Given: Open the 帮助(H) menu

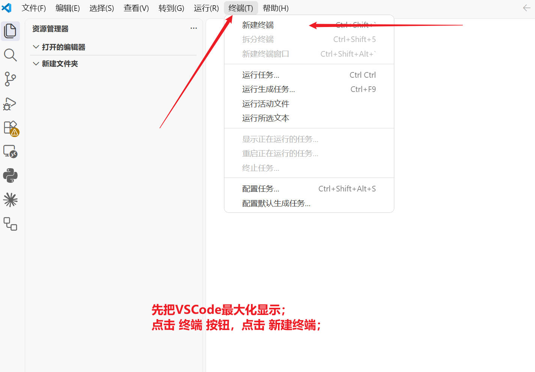Looking at the screenshot, I should coord(276,8).
